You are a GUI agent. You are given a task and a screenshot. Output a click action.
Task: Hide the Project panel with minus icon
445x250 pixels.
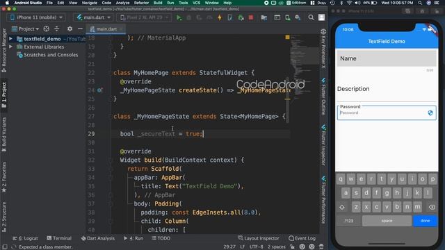point(81,29)
